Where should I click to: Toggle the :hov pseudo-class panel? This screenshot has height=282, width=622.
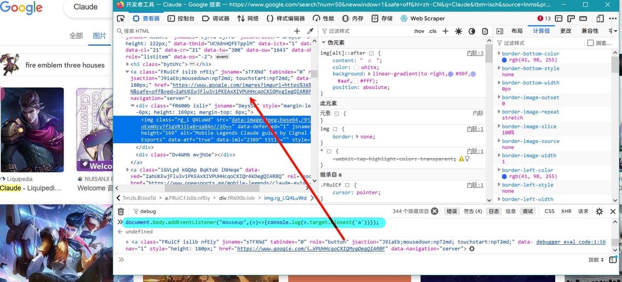[419, 31]
